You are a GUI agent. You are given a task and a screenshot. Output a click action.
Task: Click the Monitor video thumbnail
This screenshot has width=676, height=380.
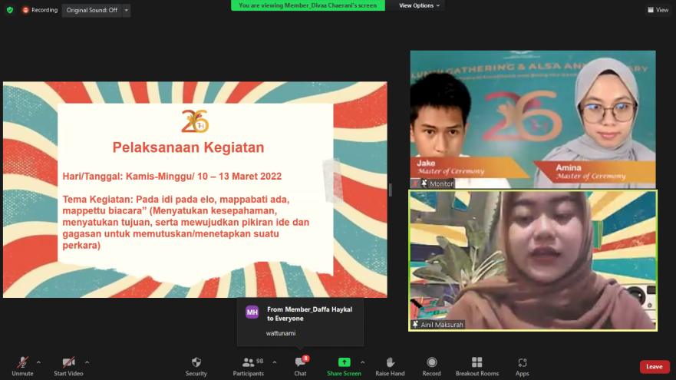click(533, 120)
